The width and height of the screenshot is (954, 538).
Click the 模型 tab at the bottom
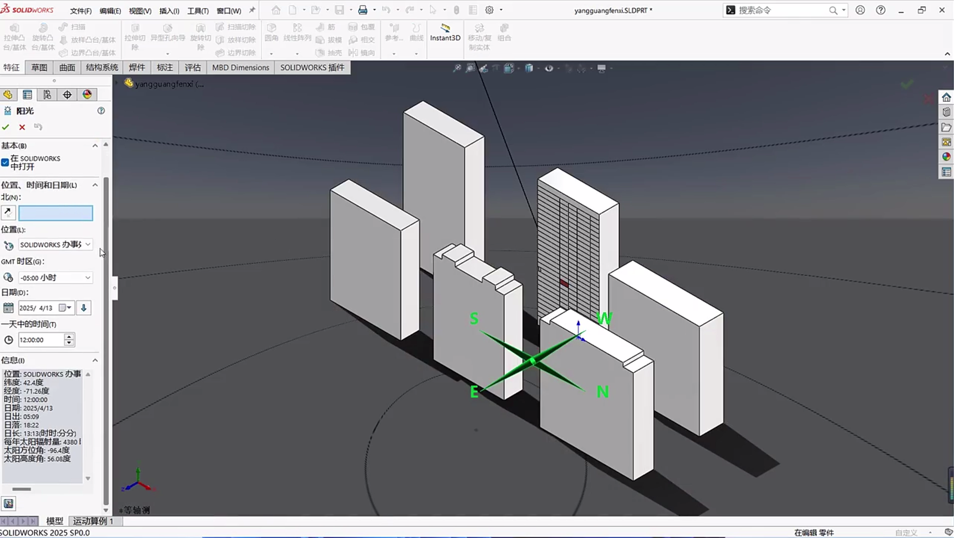pos(54,521)
